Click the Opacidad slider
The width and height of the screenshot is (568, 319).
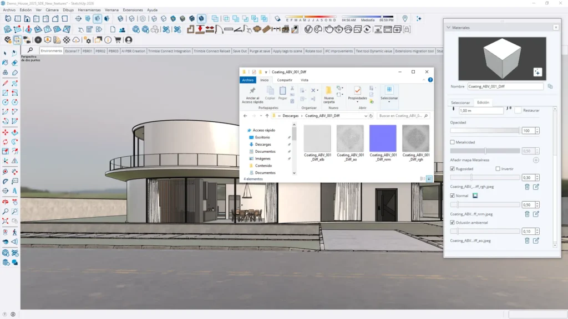(x=485, y=131)
